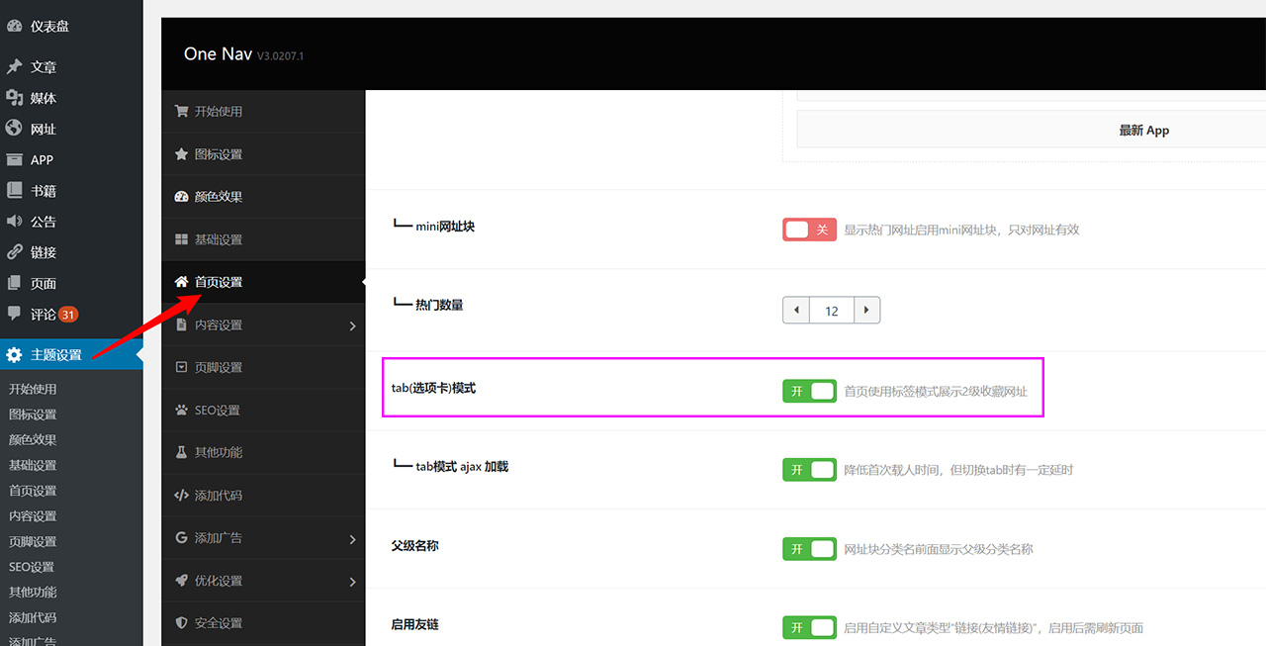Select the 文章 posts icon in sidebar
1266x646 pixels.
coord(14,66)
